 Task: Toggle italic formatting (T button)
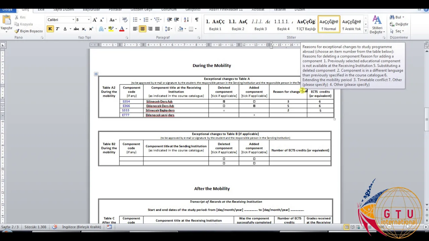[57, 29]
